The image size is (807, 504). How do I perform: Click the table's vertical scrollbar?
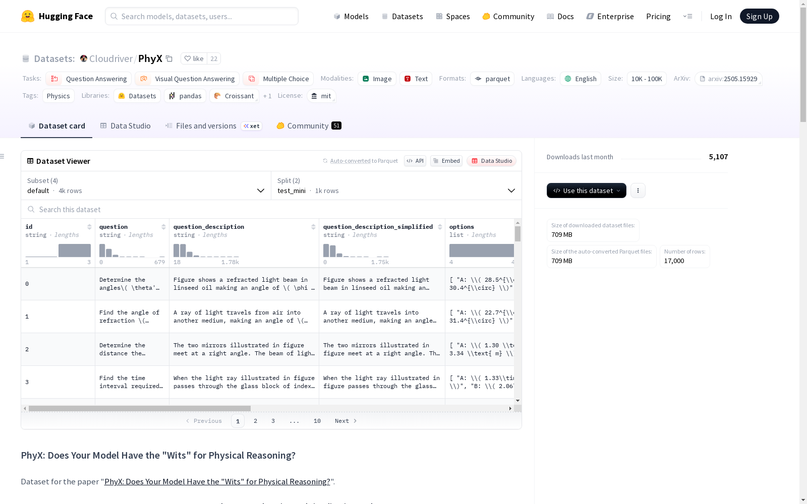517,234
